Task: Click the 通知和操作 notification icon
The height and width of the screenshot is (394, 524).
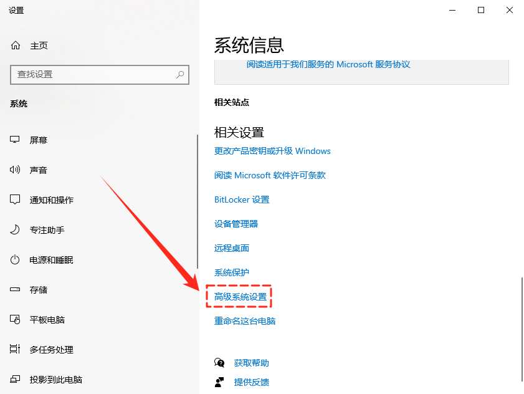Action: tap(15, 199)
